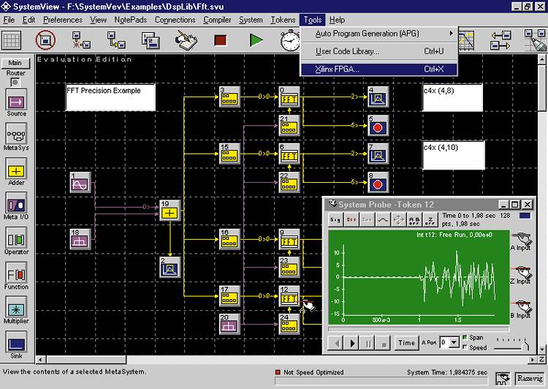Click the Time button in probe
The image size is (548, 389).
[x=406, y=343]
